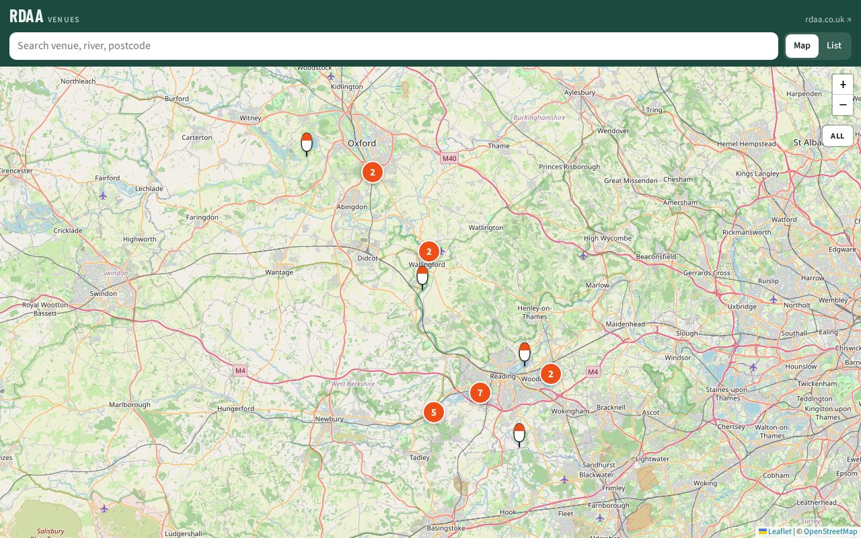Image resolution: width=861 pixels, height=538 pixels.
Task: Click the "Newbury" map label
Action: [x=330, y=419]
